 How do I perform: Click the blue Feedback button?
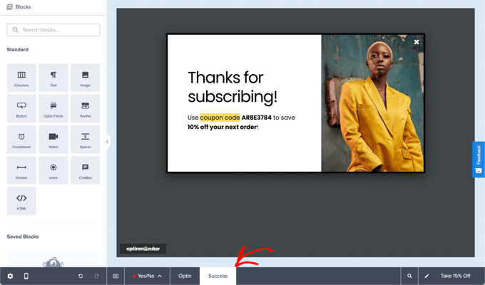[x=479, y=159]
